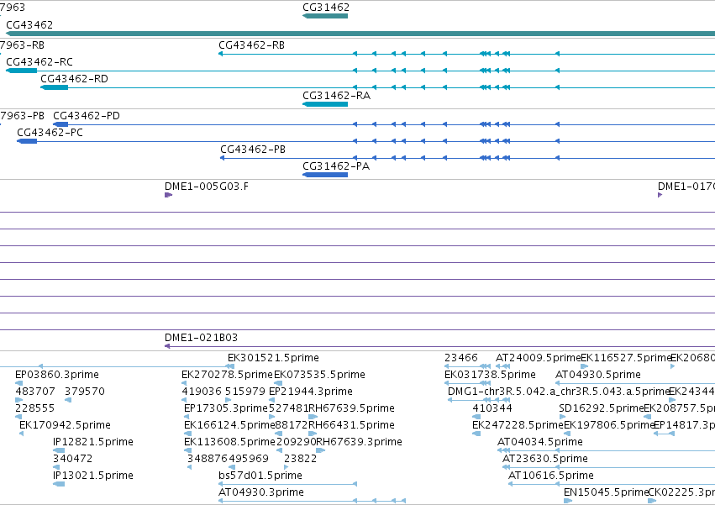Click the 23822 feature label
The height and width of the screenshot is (505, 715).
point(300,459)
